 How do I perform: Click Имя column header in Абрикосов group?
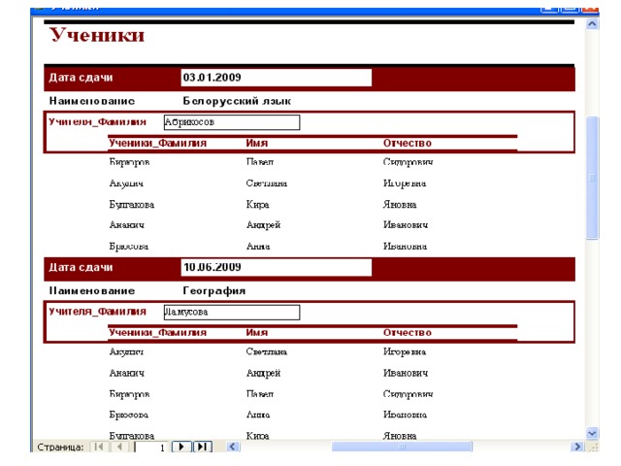point(256,143)
